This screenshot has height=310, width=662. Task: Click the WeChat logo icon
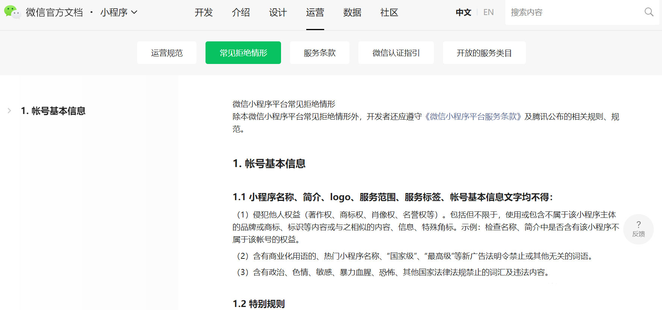[12, 12]
